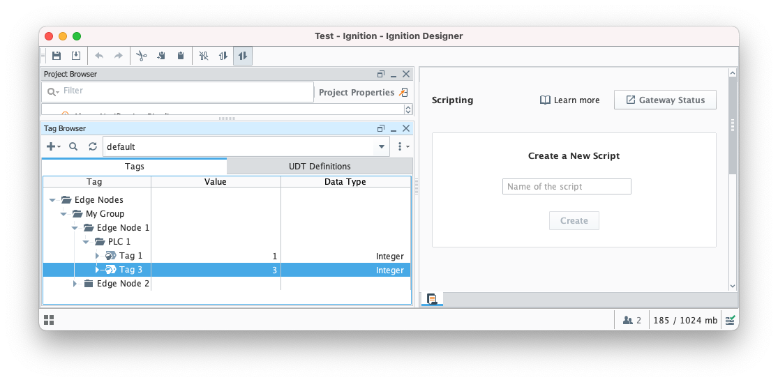Open the panels grid icon in status bar
Screen dimensions: 778x382
click(x=49, y=320)
